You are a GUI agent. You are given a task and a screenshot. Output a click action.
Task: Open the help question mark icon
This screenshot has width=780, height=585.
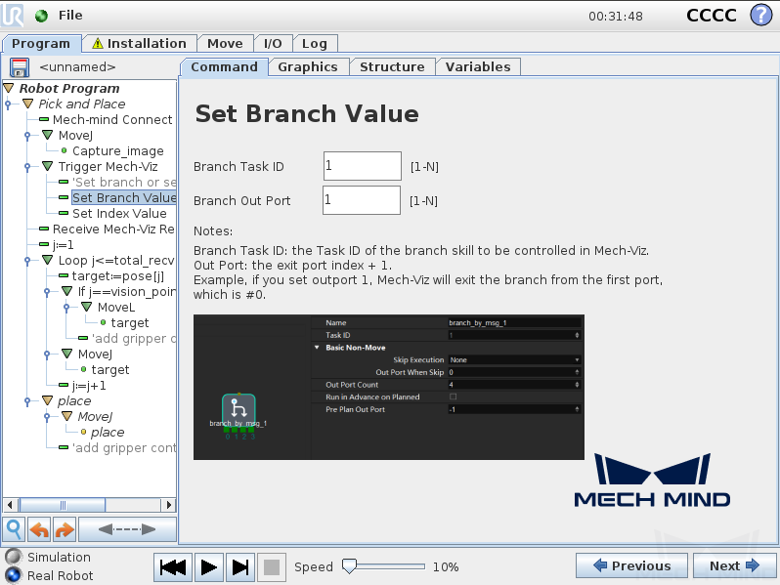point(760,15)
